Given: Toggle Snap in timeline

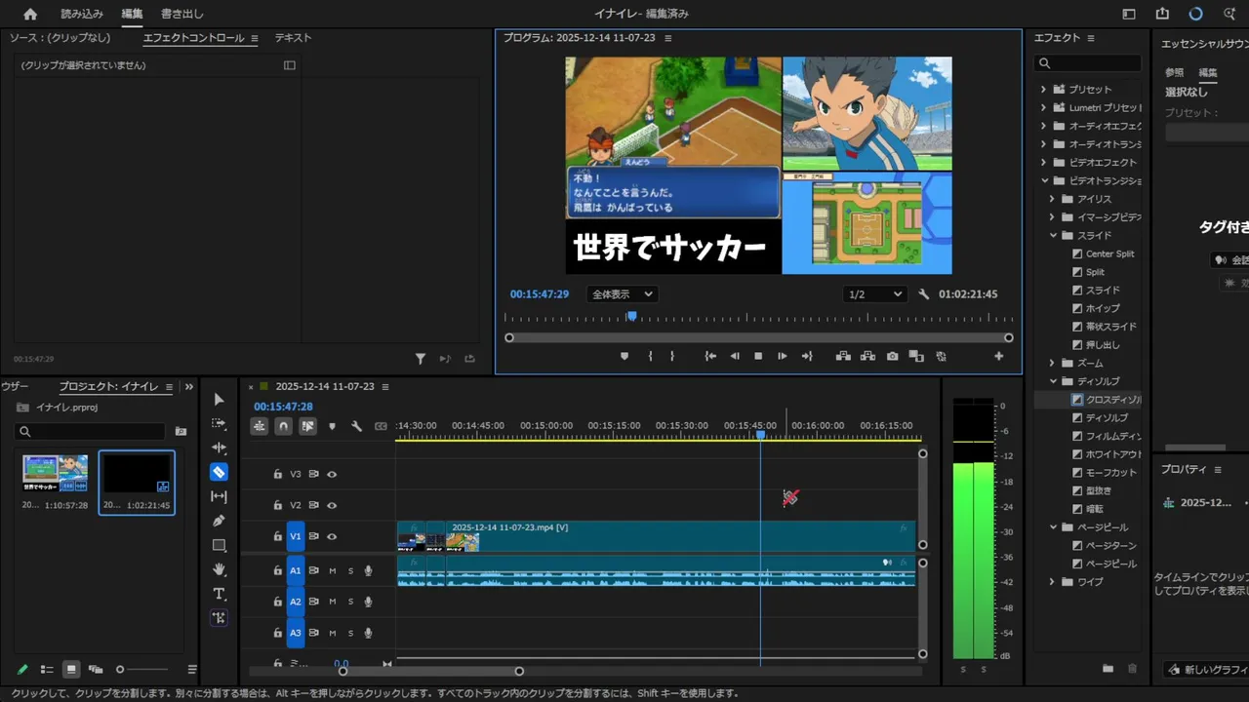Looking at the screenshot, I should 283,426.
